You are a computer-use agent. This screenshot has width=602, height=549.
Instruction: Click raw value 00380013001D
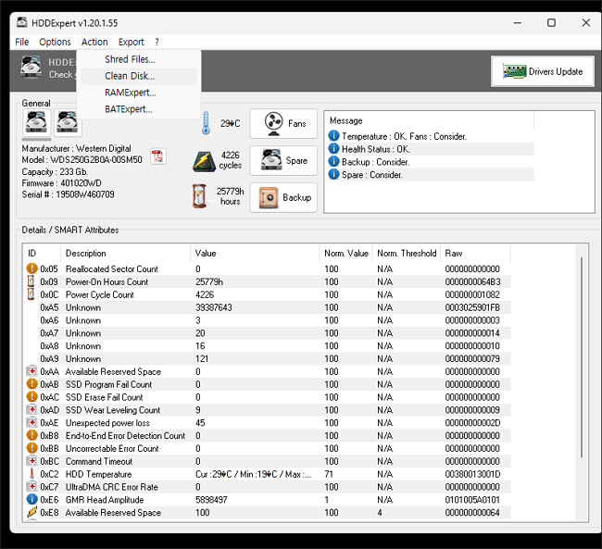472,474
